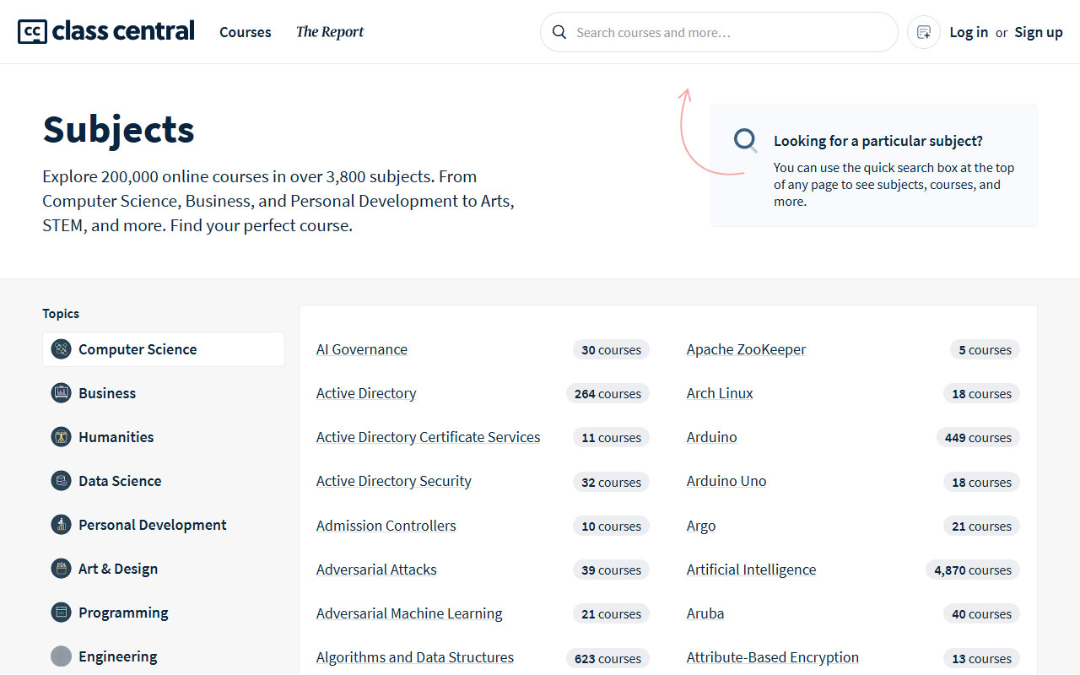Open the Arduino Uno subject
The image size is (1080, 675).
coord(726,481)
